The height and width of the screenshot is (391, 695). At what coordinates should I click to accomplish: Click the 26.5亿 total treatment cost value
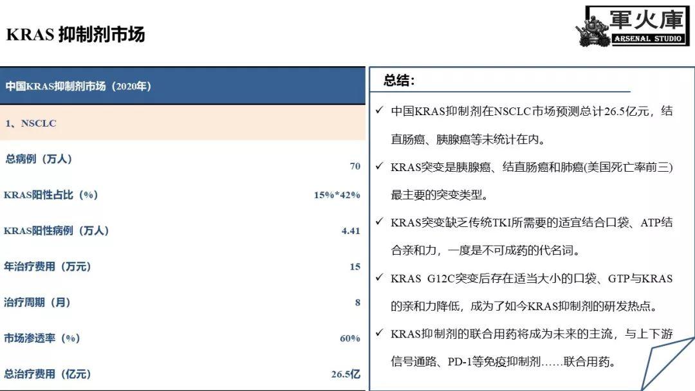(346, 374)
